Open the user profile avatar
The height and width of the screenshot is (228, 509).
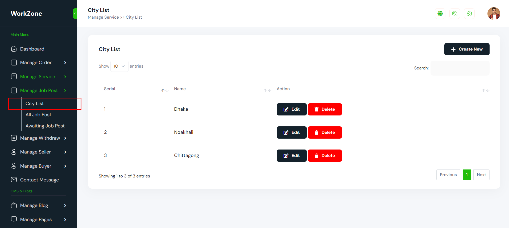point(494,14)
